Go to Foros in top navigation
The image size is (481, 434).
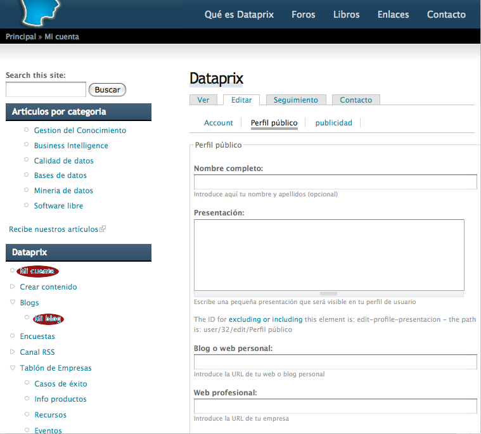[x=303, y=15]
